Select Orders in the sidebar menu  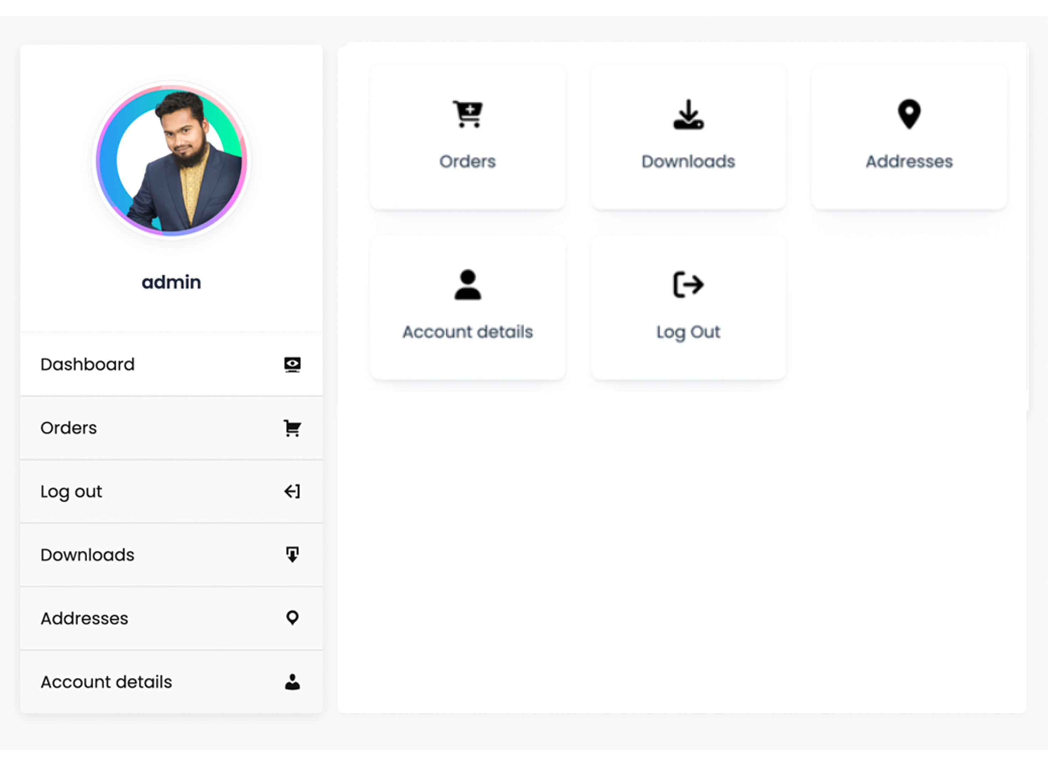click(x=69, y=428)
